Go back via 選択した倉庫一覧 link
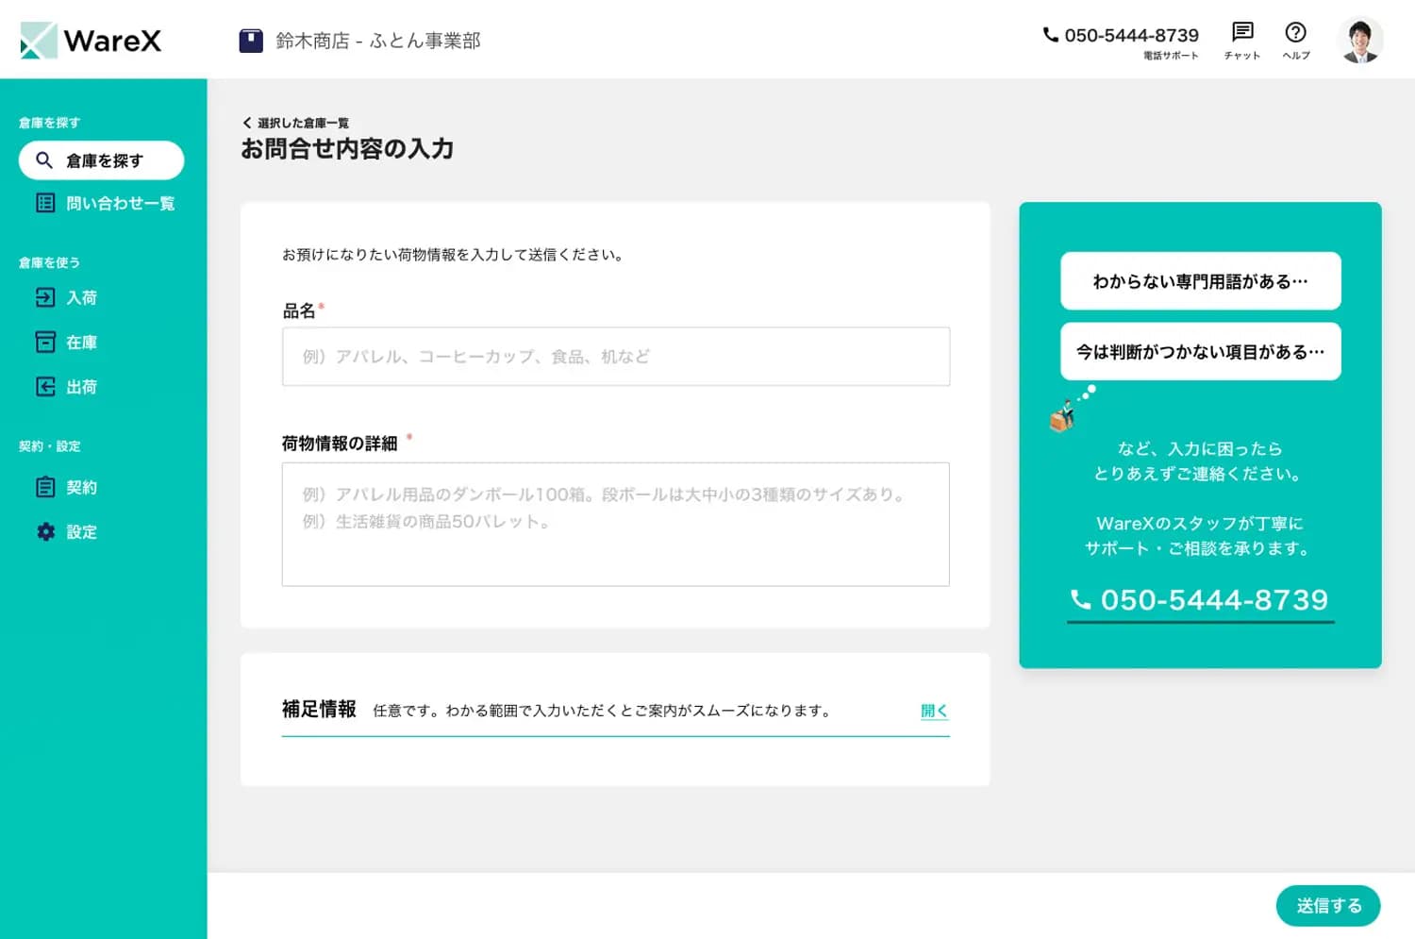This screenshot has width=1415, height=939. click(303, 123)
